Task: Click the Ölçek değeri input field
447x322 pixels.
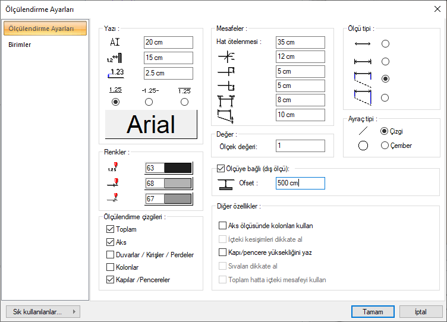Action: pos(300,146)
